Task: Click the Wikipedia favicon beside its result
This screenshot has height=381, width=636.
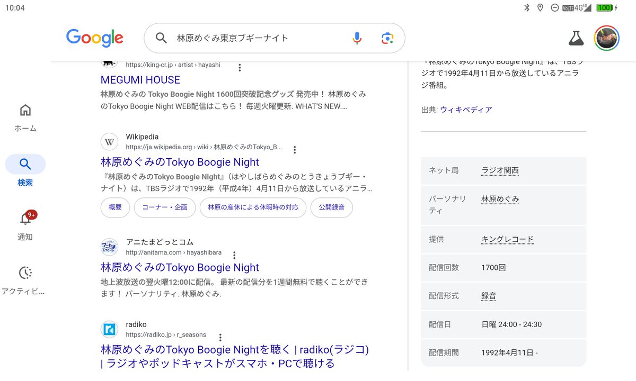Action: (109, 141)
